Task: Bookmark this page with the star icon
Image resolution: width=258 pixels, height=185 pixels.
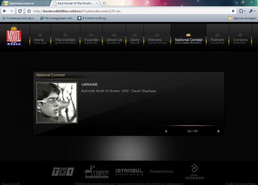Action: pyautogui.click(x=29, y=11)
